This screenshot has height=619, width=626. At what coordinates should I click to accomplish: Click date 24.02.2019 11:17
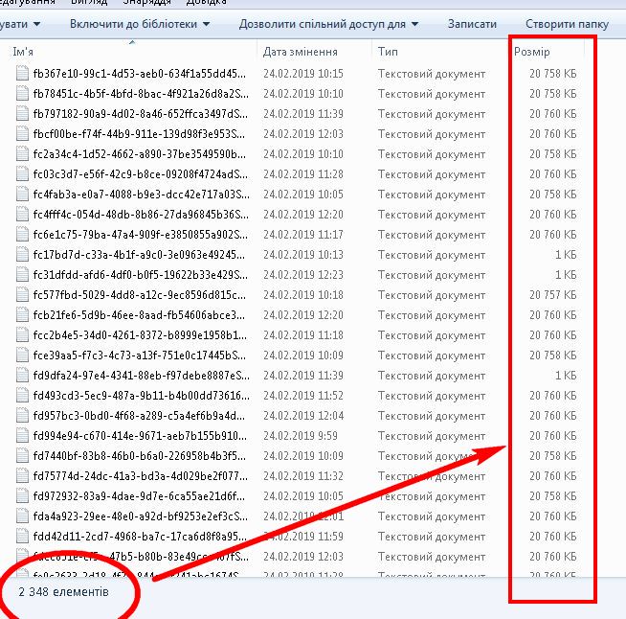[x=303, y=235]
